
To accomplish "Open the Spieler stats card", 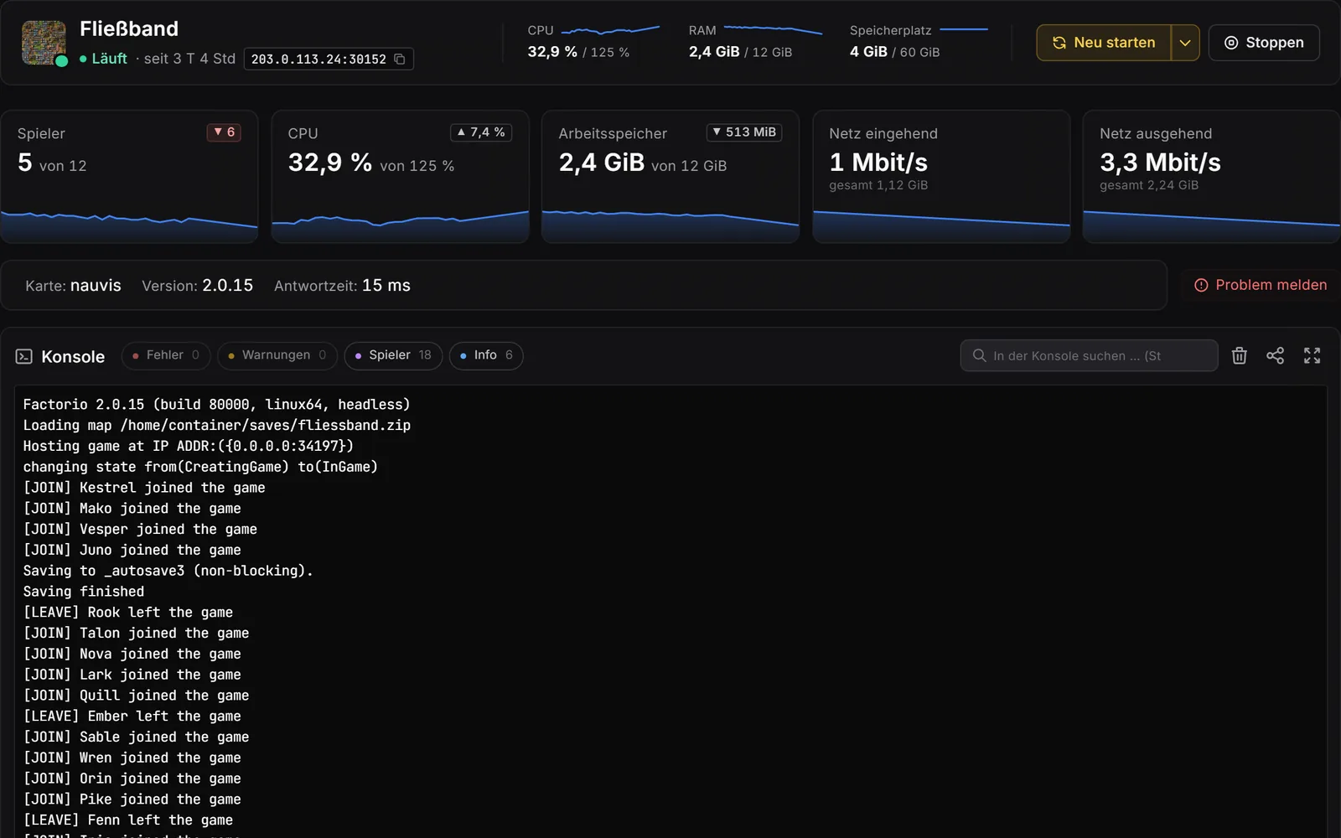I will 129,177.
